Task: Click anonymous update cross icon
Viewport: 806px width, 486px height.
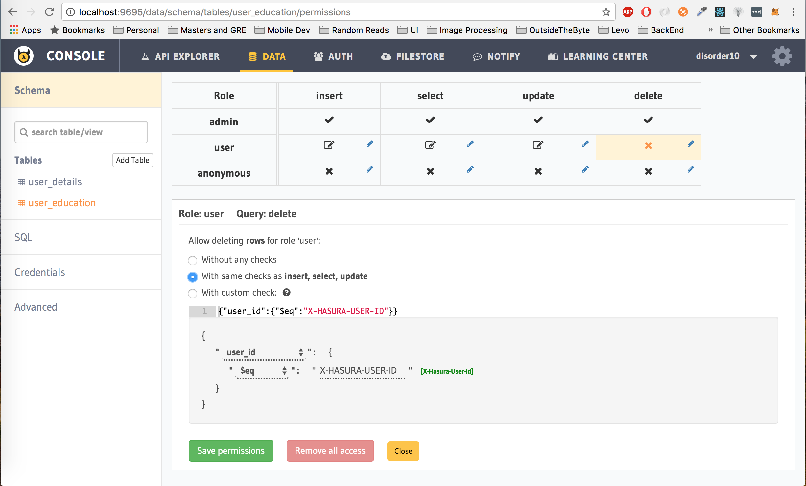Action: point(538,171)
